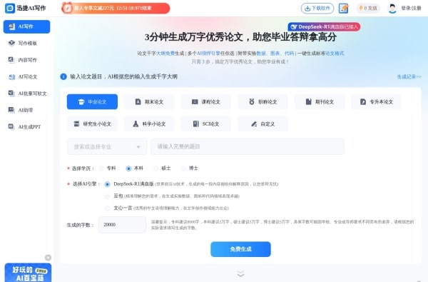Open the 生成记录>> link

(409, 77)
